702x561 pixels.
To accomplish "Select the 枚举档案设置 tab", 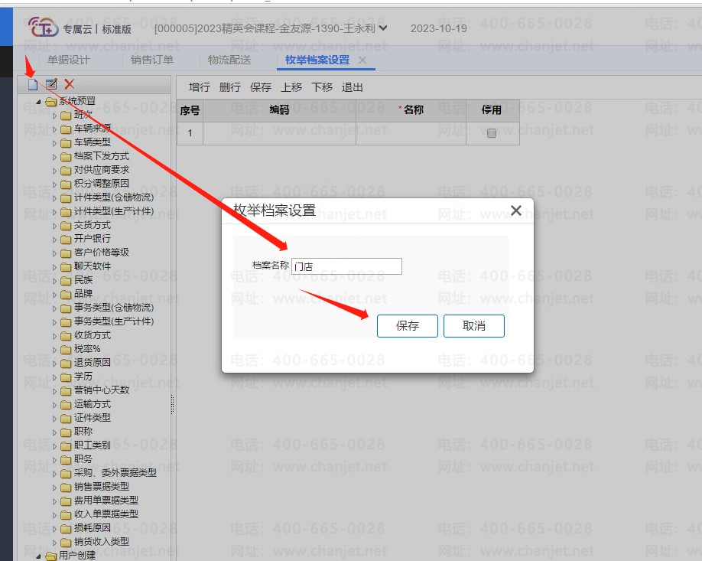I will [317, 60].
